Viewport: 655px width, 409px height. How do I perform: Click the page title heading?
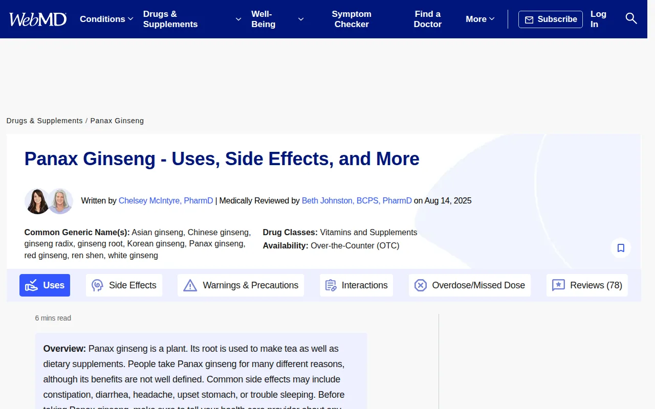(x=222, y=159)
